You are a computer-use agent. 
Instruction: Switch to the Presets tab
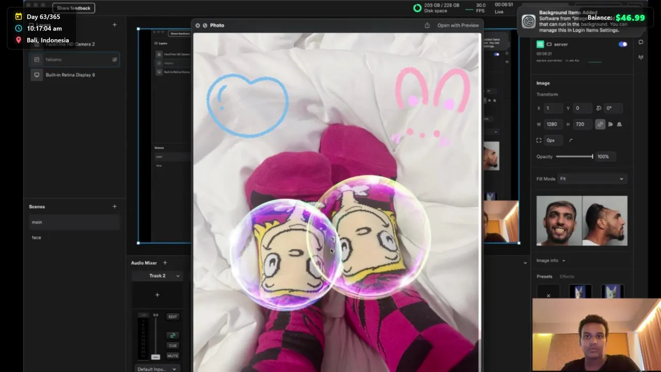544,276
